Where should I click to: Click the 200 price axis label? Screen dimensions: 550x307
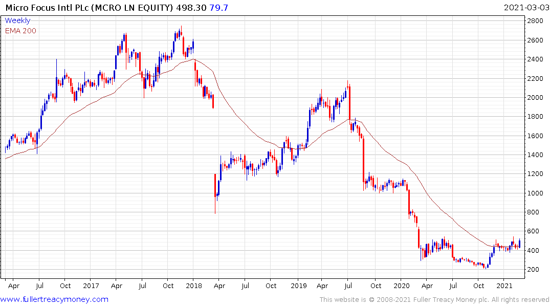534,269
